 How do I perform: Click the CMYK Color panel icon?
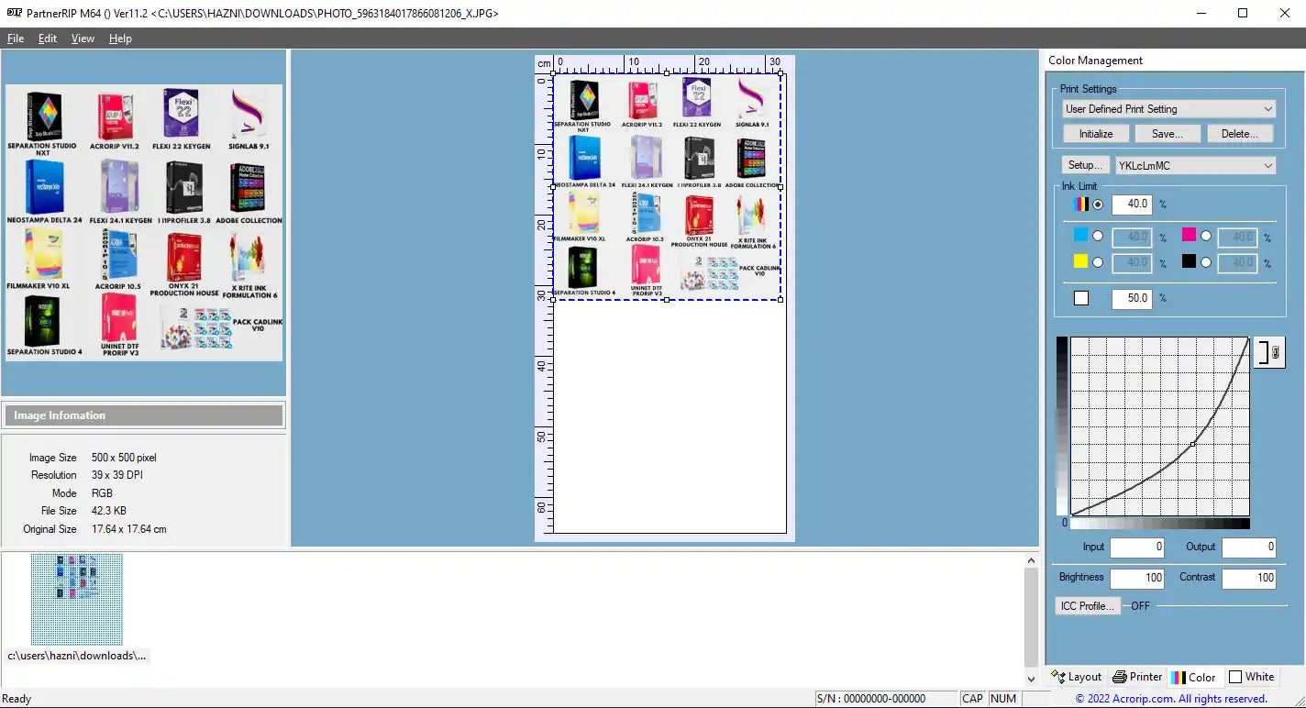[x=1180, y=677]
